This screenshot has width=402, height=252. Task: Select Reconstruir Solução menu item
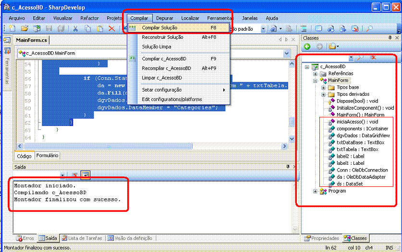tap(179, 37)
